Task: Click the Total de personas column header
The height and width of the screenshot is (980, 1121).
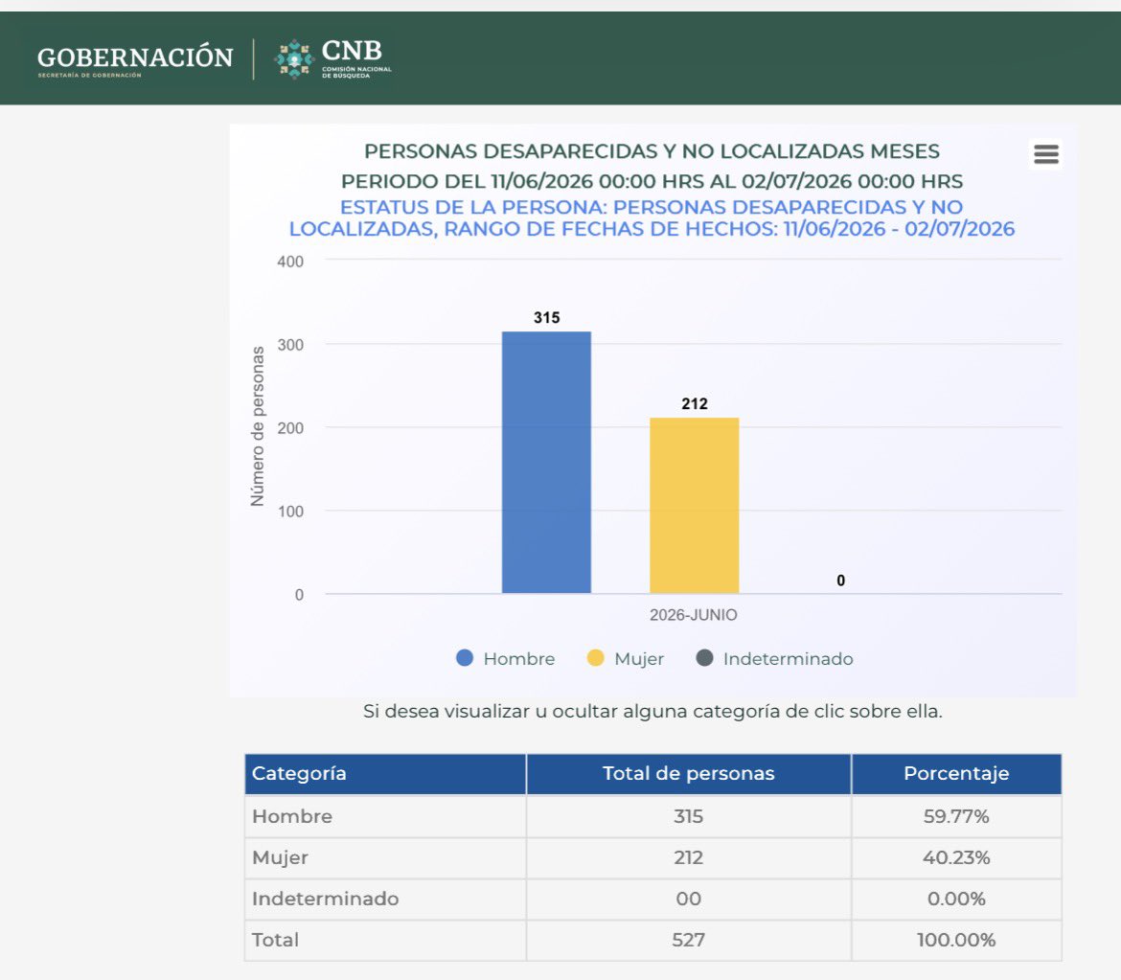Action: (x=689, y=773)
